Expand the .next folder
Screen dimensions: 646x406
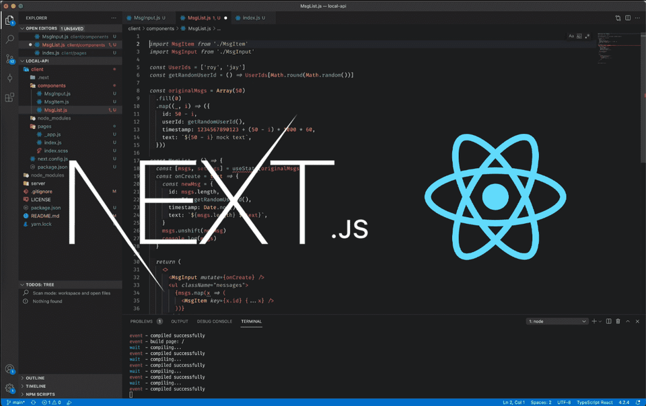coord(71,77)
